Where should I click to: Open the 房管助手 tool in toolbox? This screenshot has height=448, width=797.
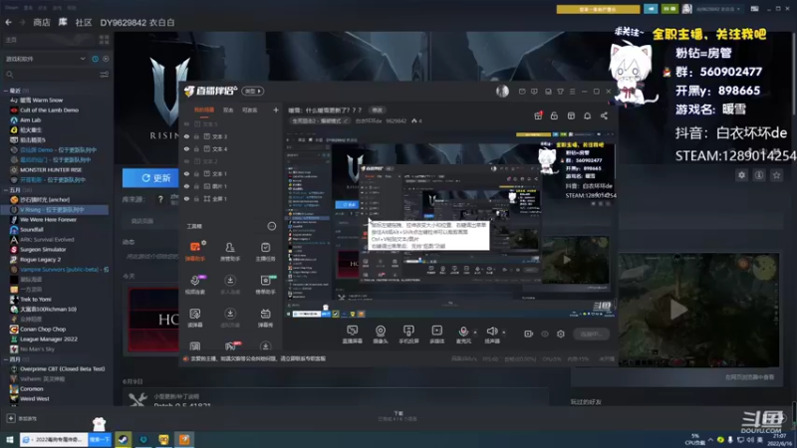pyautogui.click(x=230, y=251)
